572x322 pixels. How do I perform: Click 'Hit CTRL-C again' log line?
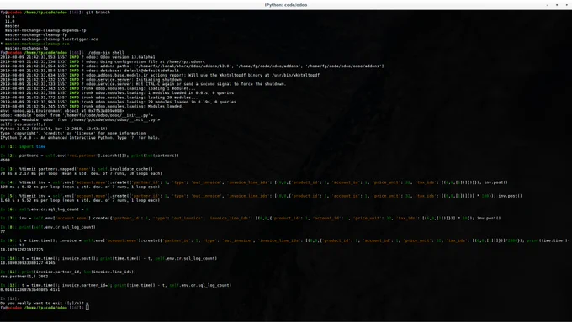click(143, 84)
